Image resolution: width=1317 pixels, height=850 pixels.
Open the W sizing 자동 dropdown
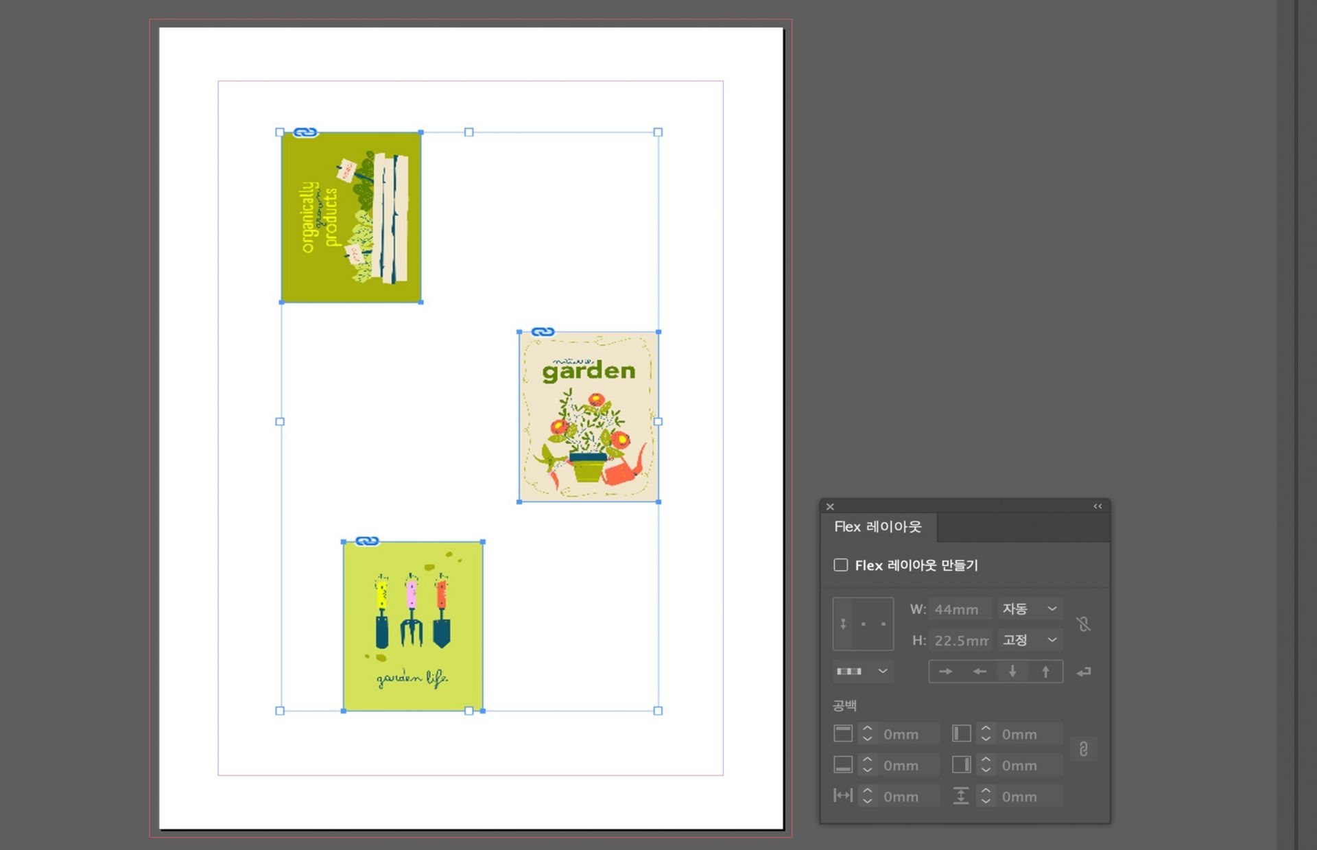[x=1030, y=609]
